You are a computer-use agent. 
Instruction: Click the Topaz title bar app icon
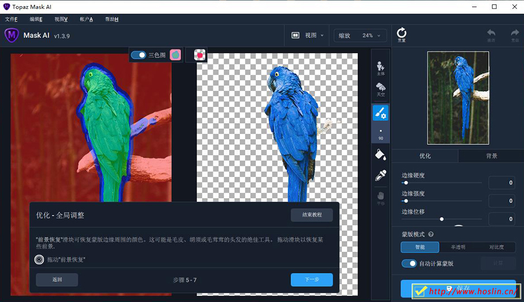6,7
